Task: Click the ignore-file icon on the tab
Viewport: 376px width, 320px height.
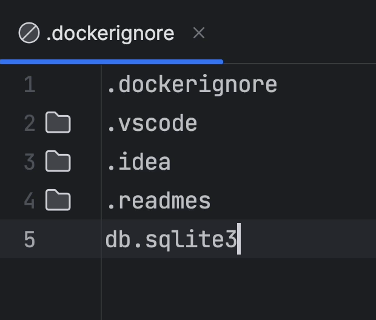Action: [x=29, y=33]
